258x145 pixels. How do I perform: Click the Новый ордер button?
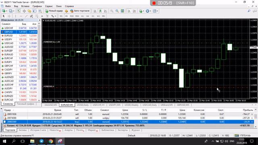click(x=54, y=11)
